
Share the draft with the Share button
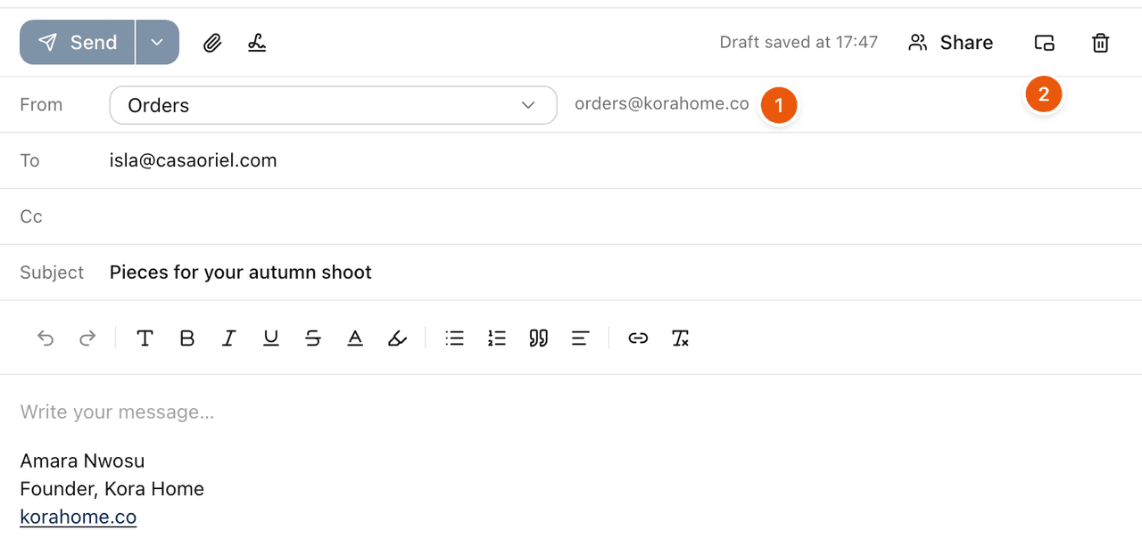(x=950, y=43)
